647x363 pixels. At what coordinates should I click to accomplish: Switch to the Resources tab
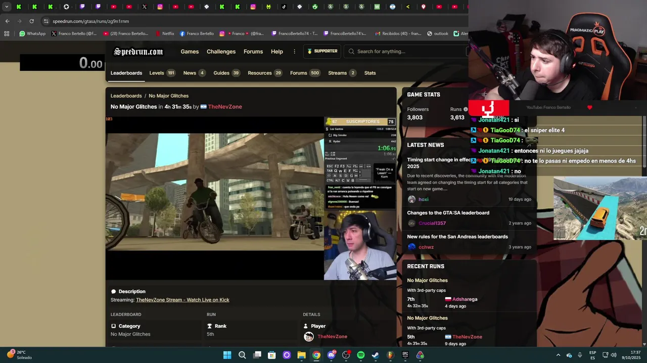point(265,73)
